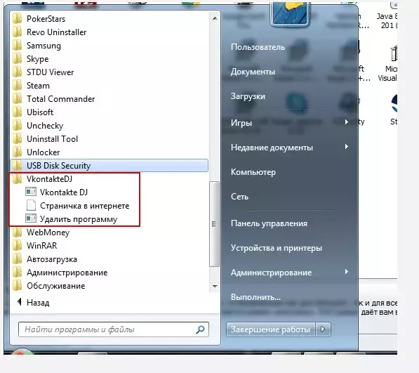
Task: Click the Недавние документы label
Action: 272,148
